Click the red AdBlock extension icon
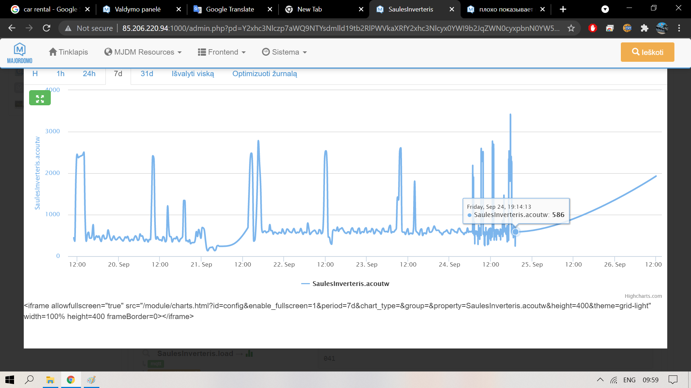The image size is (691, 388). 592,28
